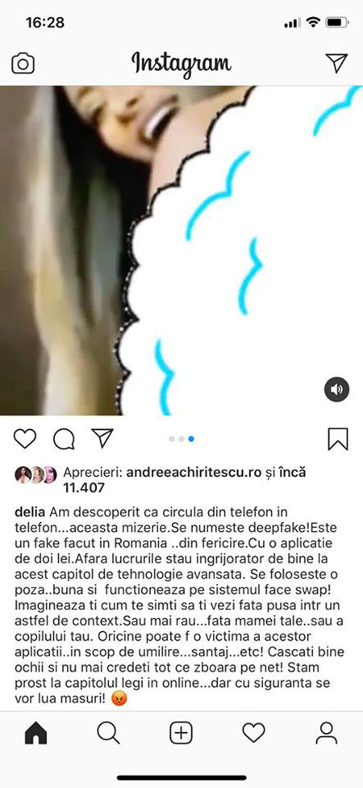The height and width of the screenshot is (788, 363).
Task: Toggle video sound with speaker icon
Action: [x=336, y=389]
